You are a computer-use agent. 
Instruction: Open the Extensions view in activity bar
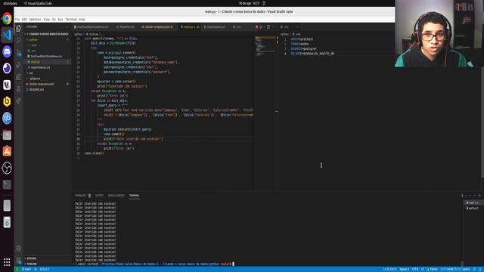(x=18, y=77)
